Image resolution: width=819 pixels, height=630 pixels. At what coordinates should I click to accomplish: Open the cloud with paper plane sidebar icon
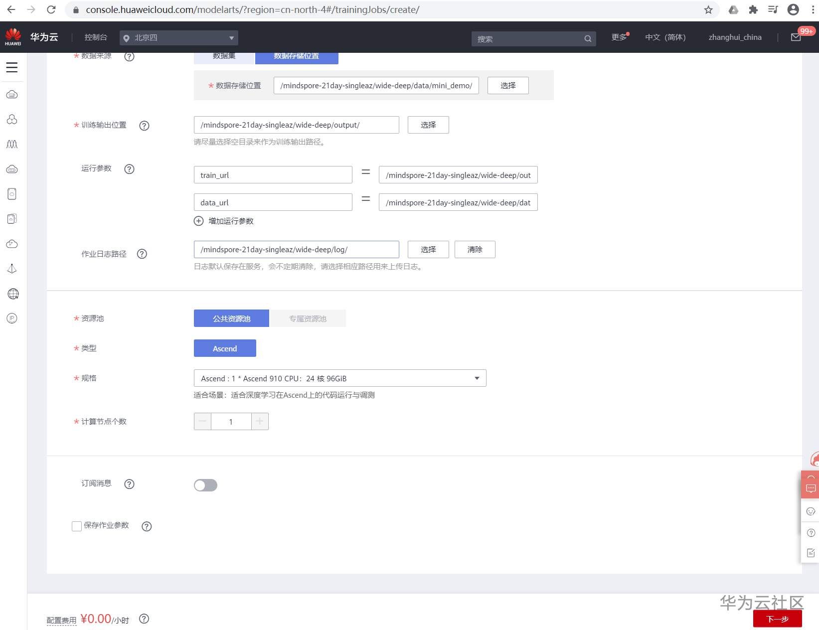pyautogui.click(x=12, y=244)
